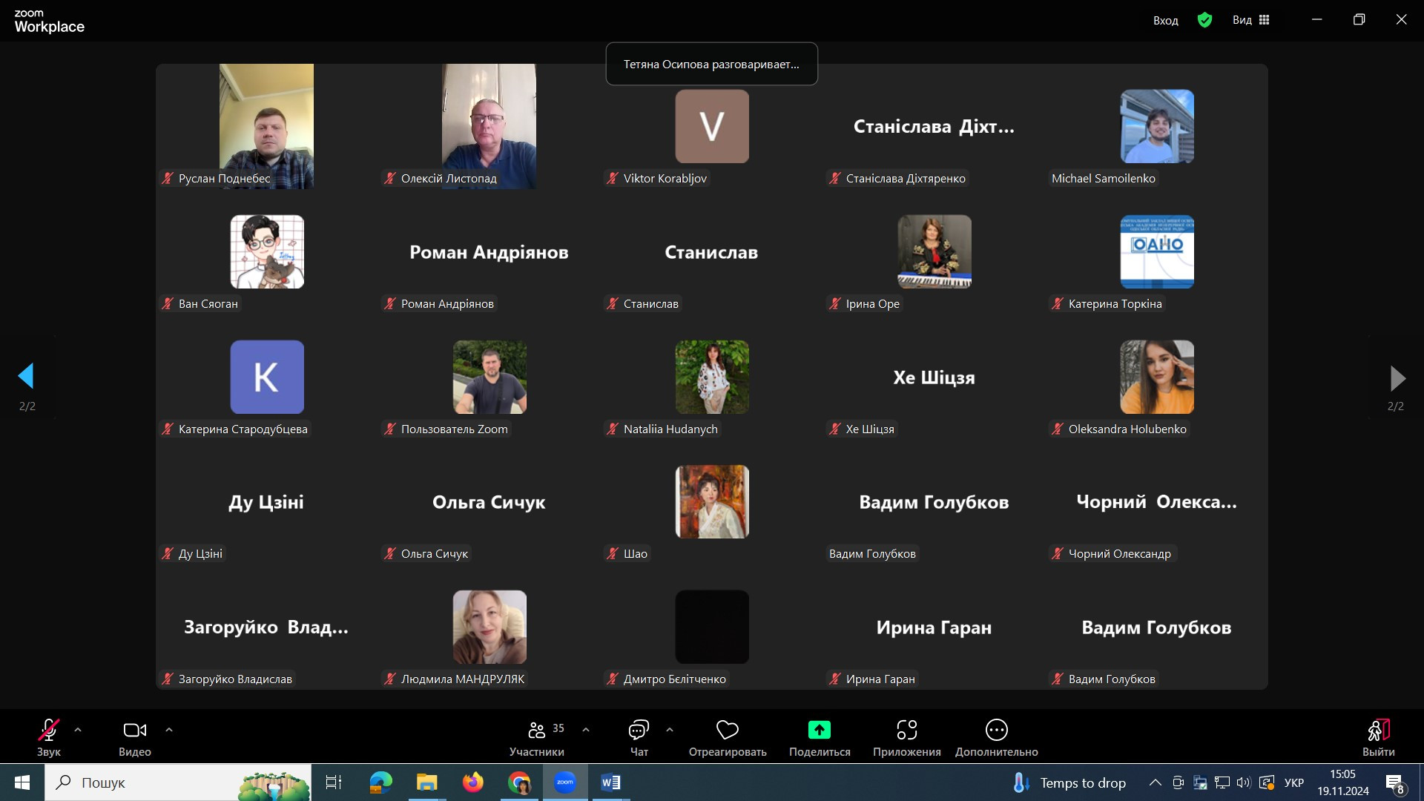
Task: Click the green encryption shield icon
Action: [x=1204, y=20]
